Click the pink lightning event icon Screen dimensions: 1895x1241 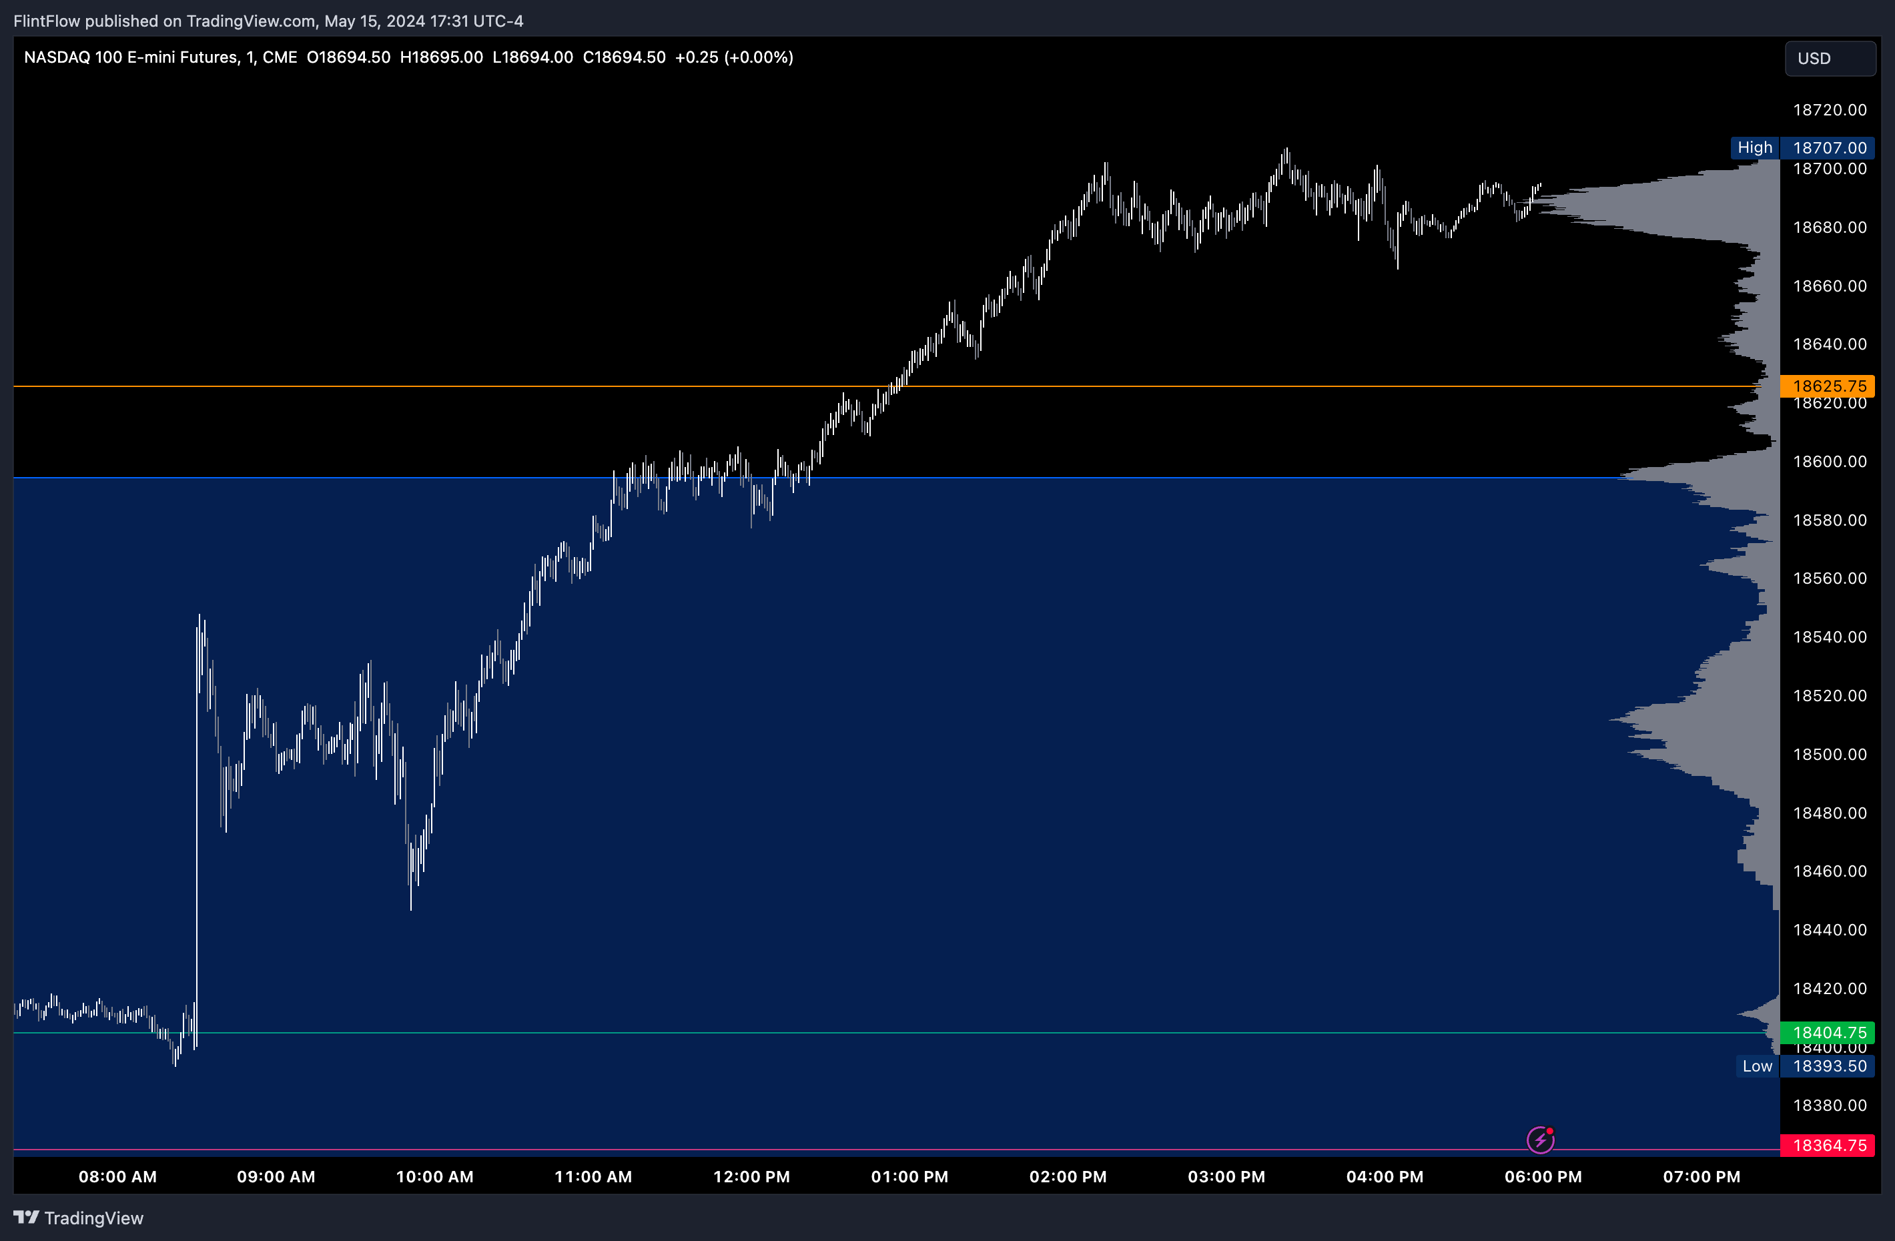[1541, 1140]
